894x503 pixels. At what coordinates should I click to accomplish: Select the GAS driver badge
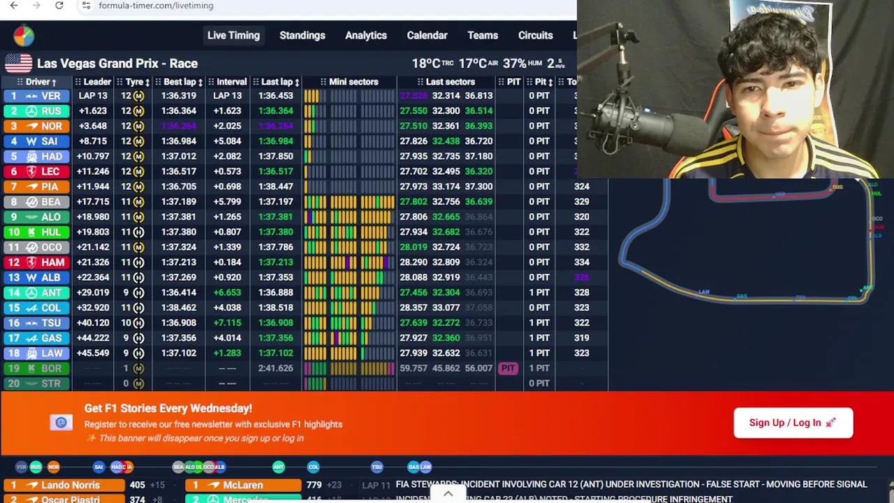pyautogui.click(x=36, y=338)
